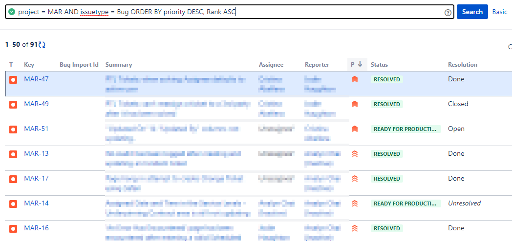Click the priority icon in MAR-13 row
Image resolution: width=512 pixels, height=241 pixels.
click(355, 154)
